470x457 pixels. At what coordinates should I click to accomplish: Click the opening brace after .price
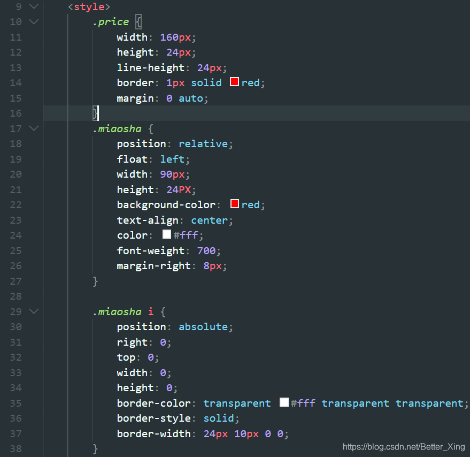pyautogui.click(x=138, y=22)
